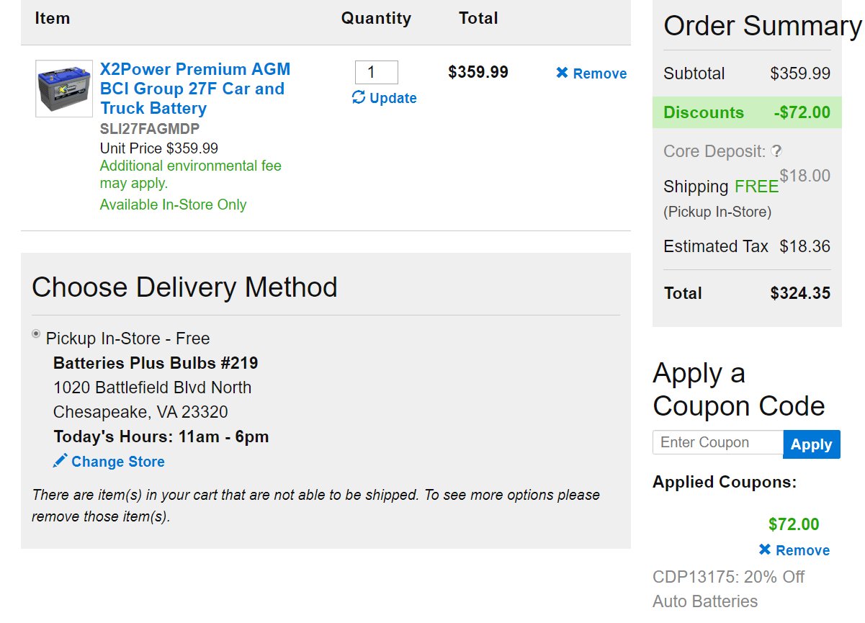Click the Change Store text link

118,462
